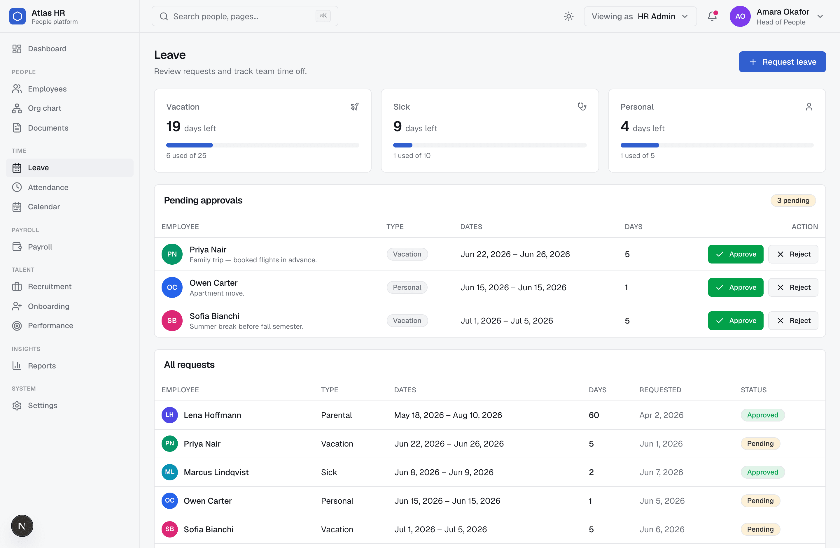This screenshot has height=548, width=840.
Task: Click the Payroll wallet icon
Action: click(17, 247)
